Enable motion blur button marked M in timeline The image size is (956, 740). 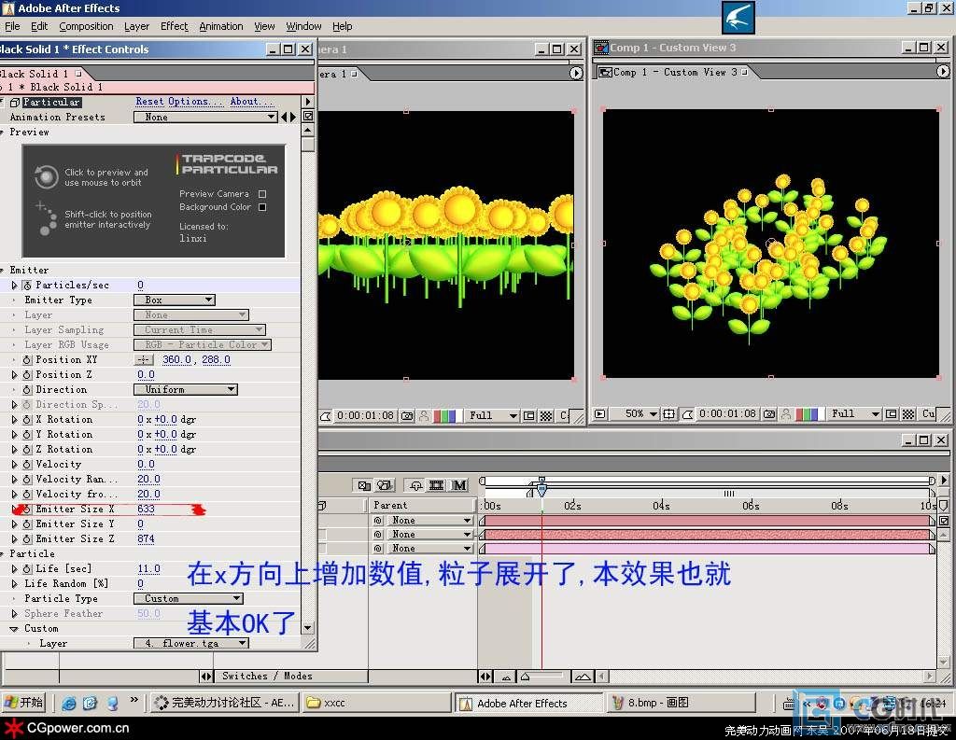459,485
